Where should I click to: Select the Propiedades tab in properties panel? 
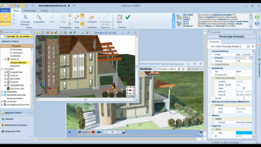click(x=215, y=42)
